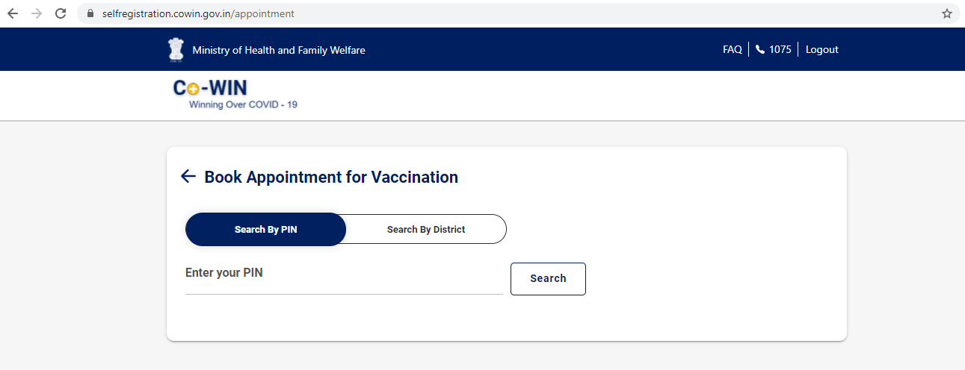
Task: Focus the Enter your PIN field
Action: coord(344,279)
